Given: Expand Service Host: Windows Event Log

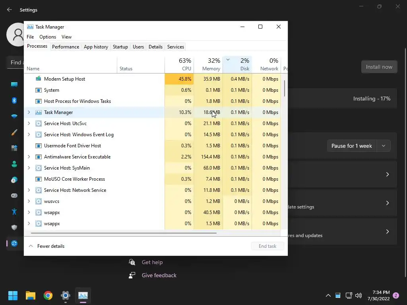Looking at the screenshot, I should click(x=29, y=135).
